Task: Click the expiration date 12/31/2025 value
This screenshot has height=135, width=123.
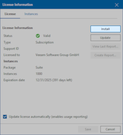Action: [54, 80]
